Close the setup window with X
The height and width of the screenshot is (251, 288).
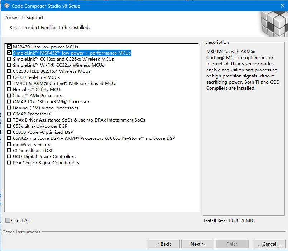point(283,6)
